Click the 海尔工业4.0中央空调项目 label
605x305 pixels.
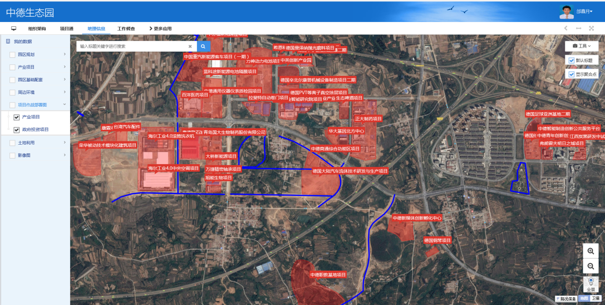coord(173,168)
